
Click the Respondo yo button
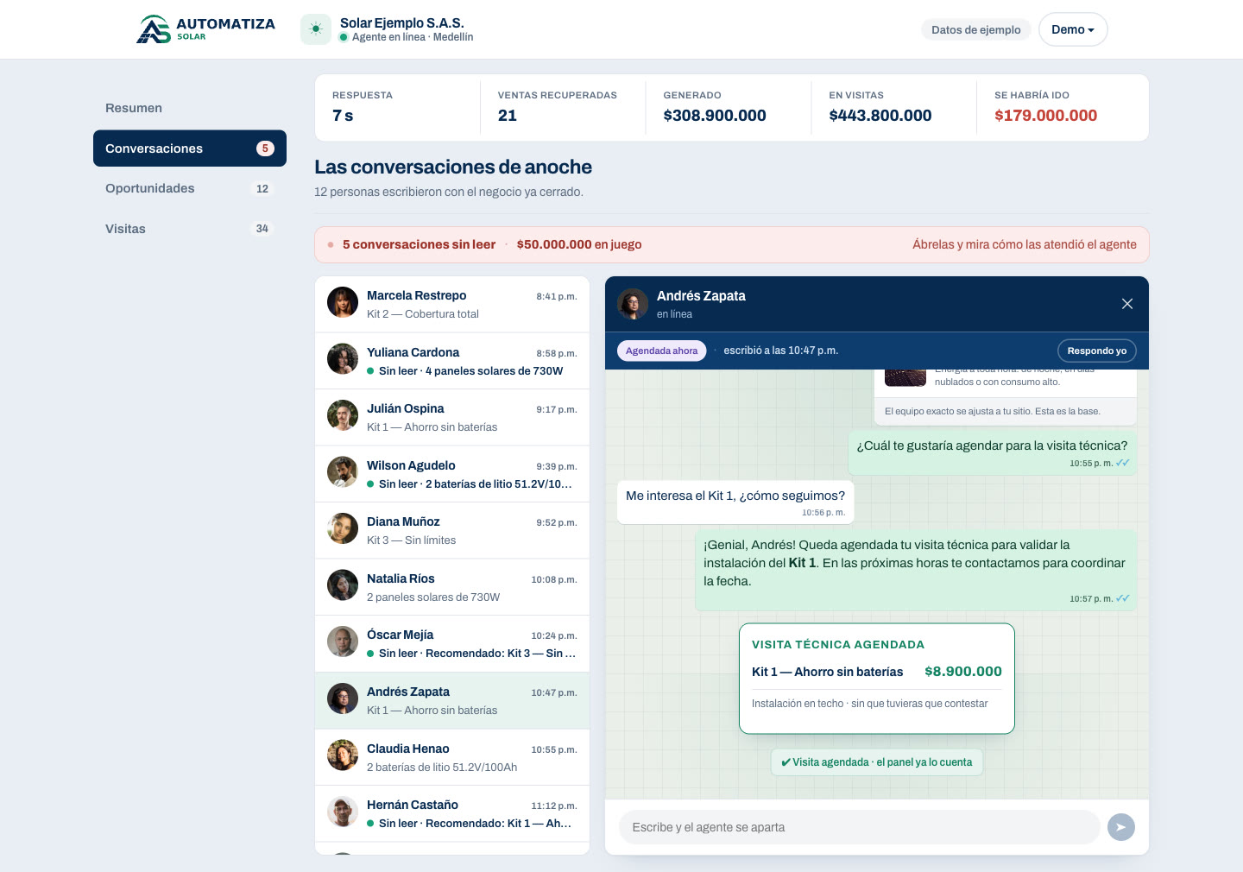(1096, 351)
